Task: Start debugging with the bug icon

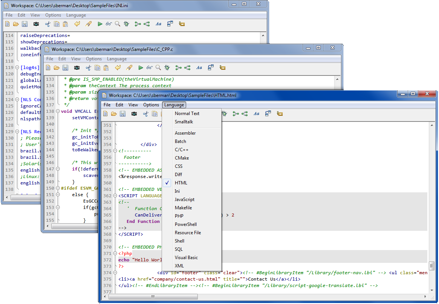Action: (225, 114)
